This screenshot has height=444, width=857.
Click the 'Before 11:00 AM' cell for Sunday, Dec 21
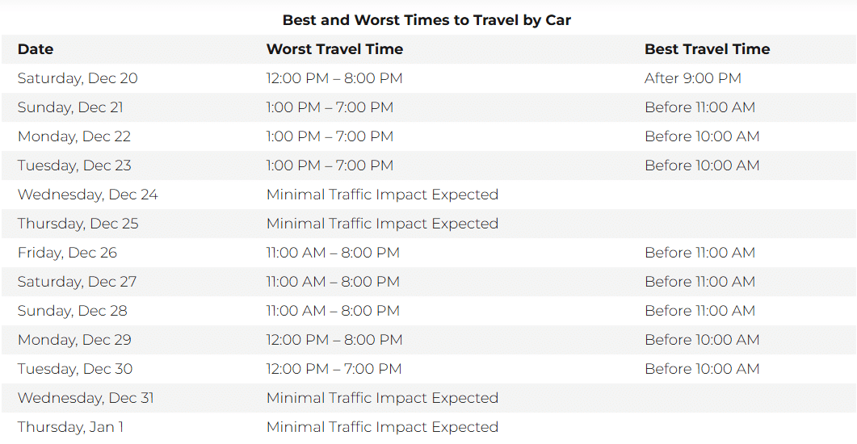(x=699, y=107)
